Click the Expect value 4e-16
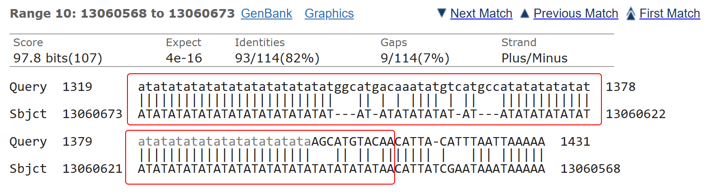This screenshot has width=718, height=195. click(x=184, y=58)
